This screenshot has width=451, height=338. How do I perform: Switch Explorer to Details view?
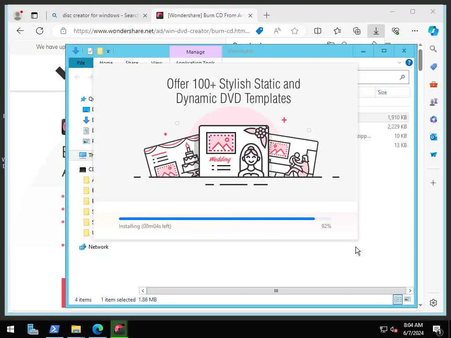tap(398, 299)
